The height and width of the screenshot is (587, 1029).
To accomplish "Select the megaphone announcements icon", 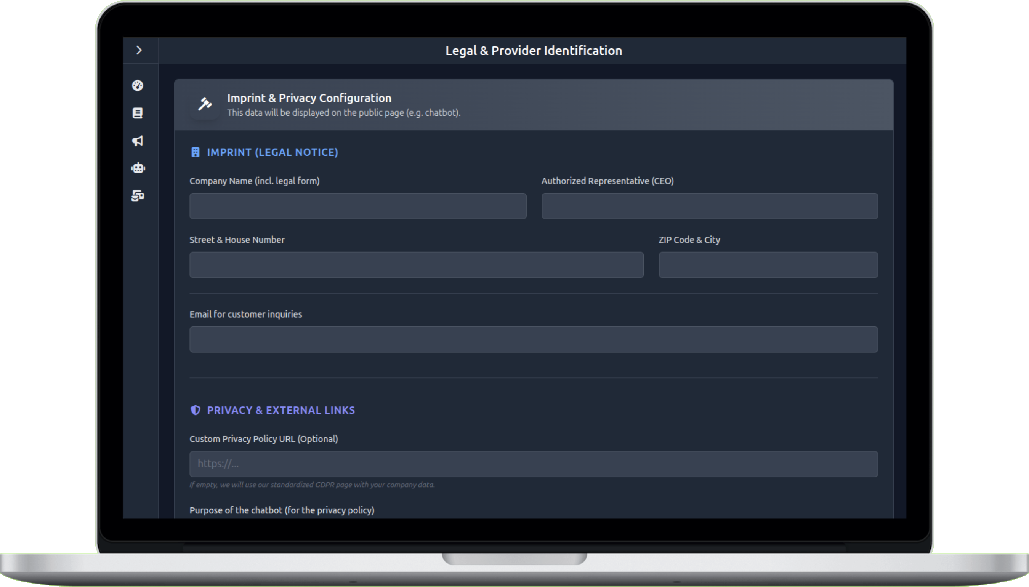I will click(x=138, y=141).
